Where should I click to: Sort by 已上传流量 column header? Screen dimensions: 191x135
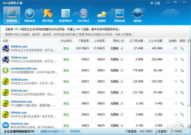tap(155, 41)
